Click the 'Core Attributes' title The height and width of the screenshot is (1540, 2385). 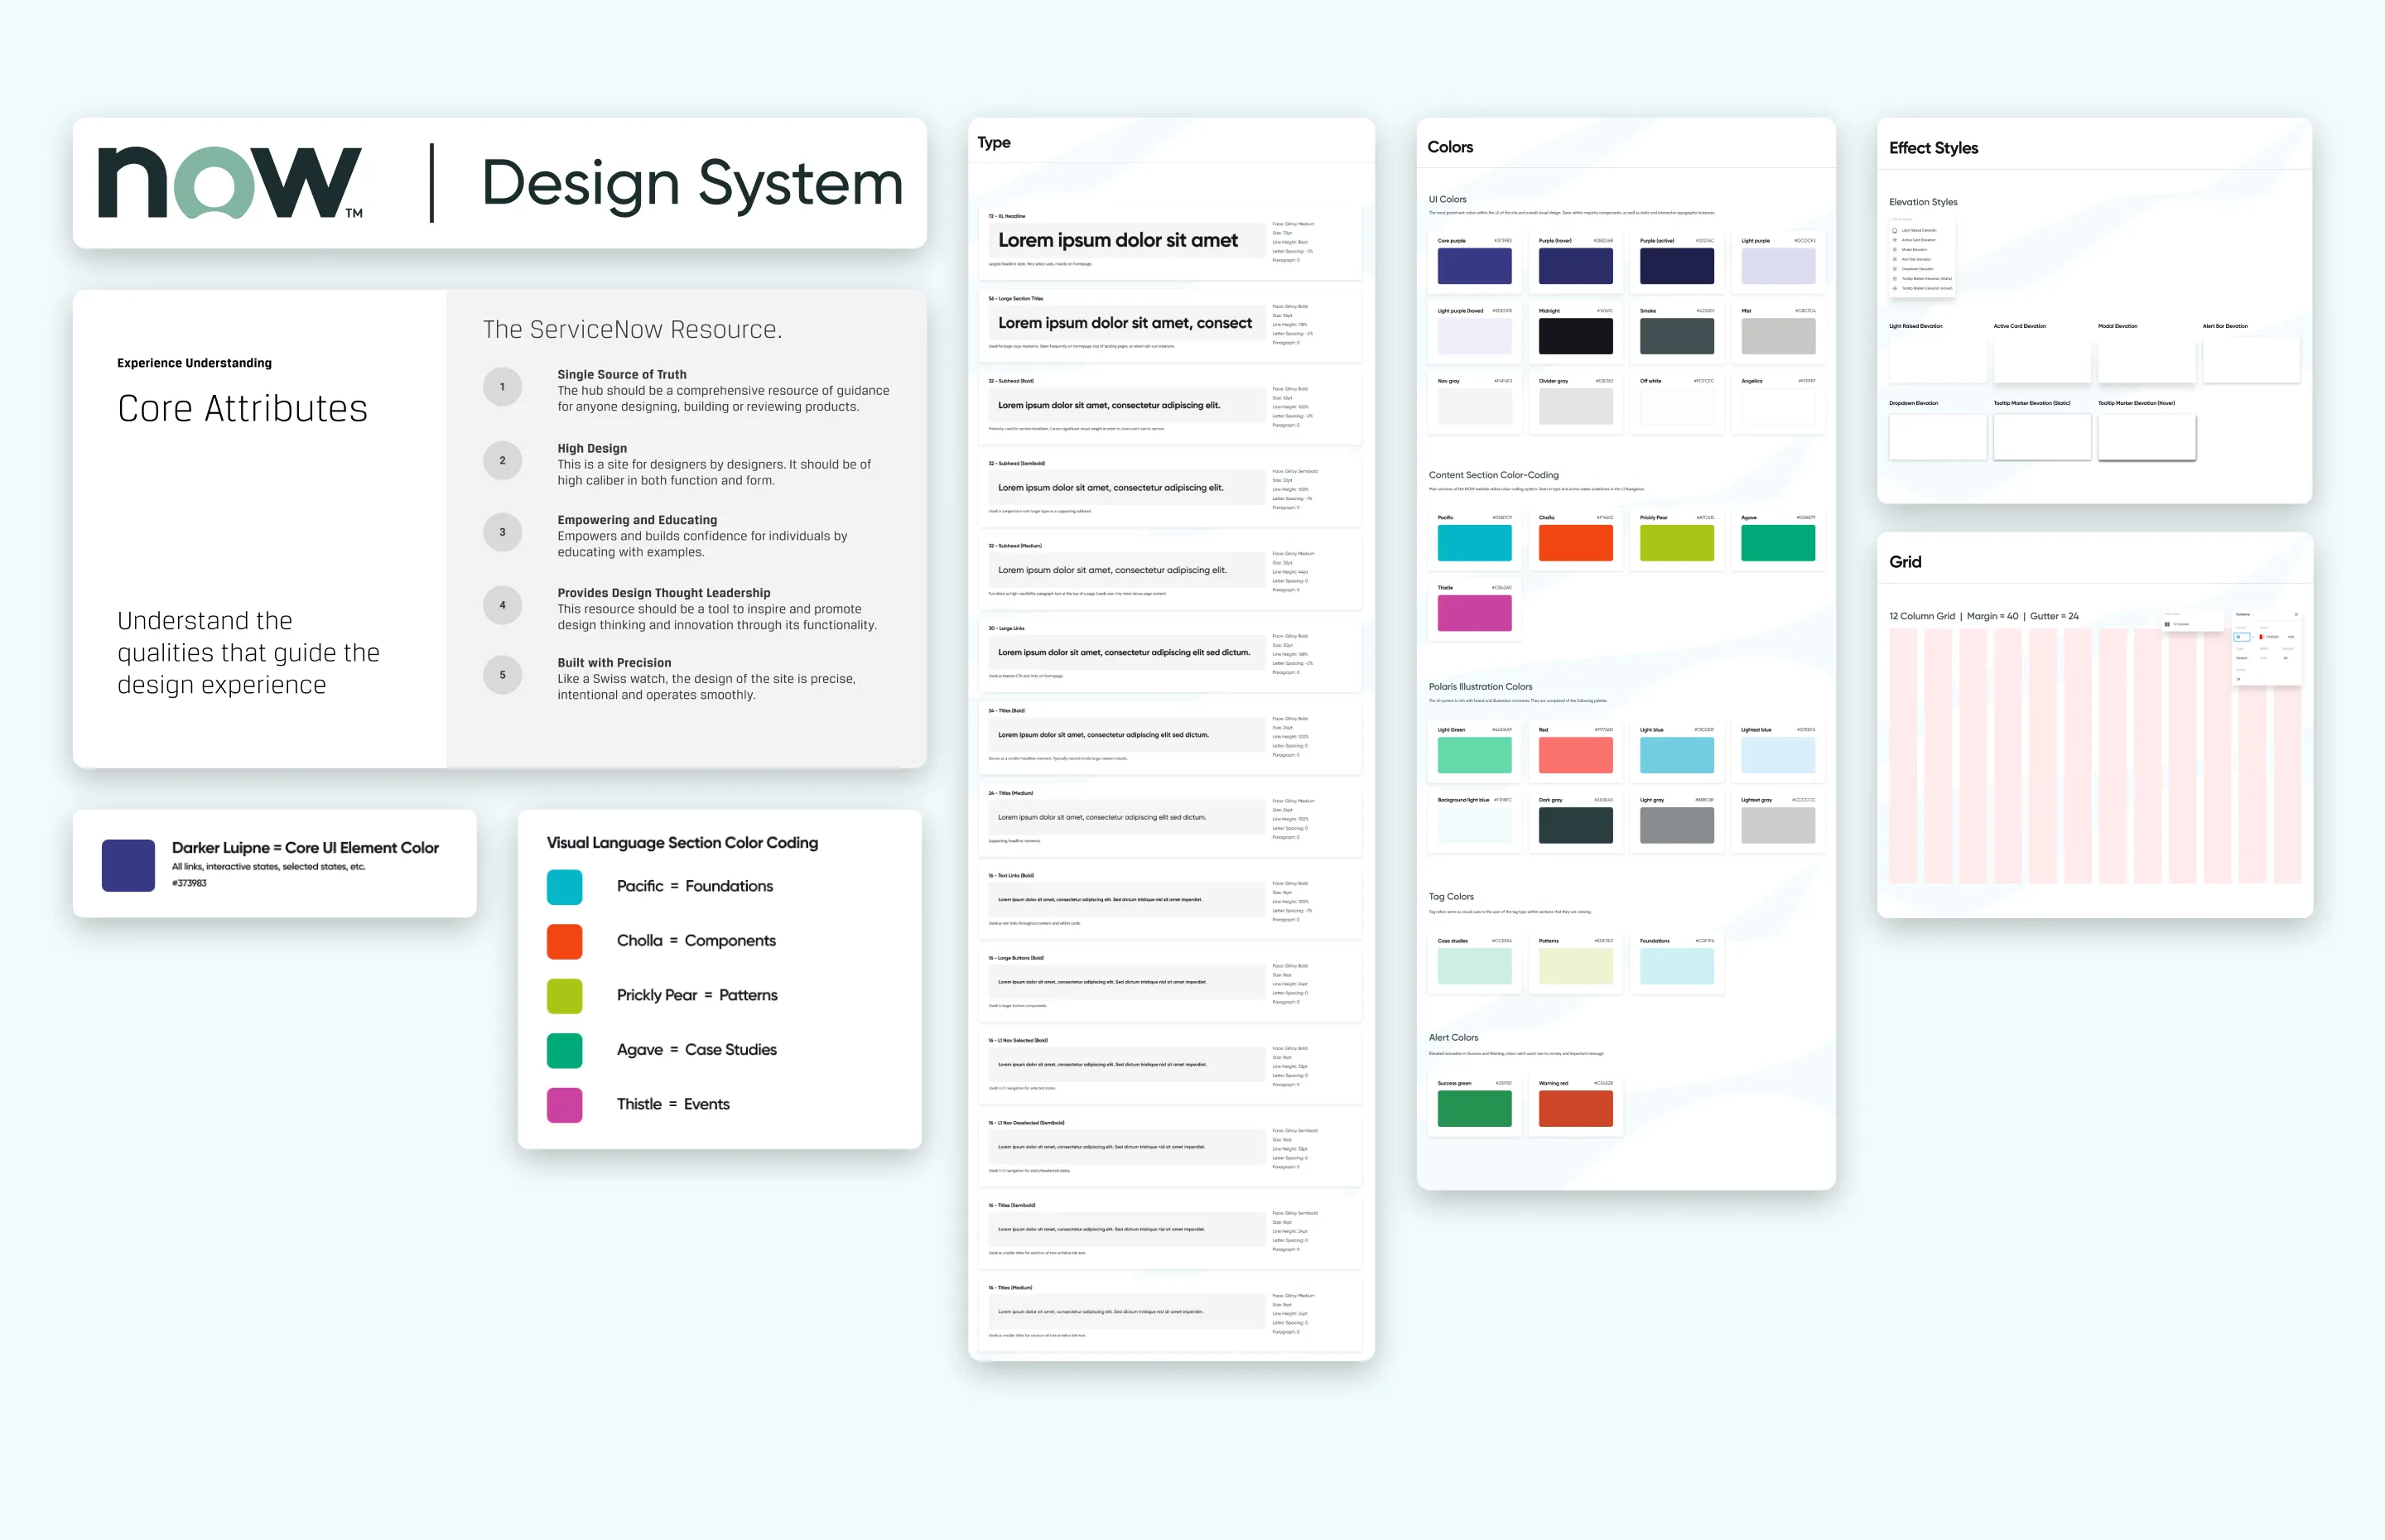point(242,409)
